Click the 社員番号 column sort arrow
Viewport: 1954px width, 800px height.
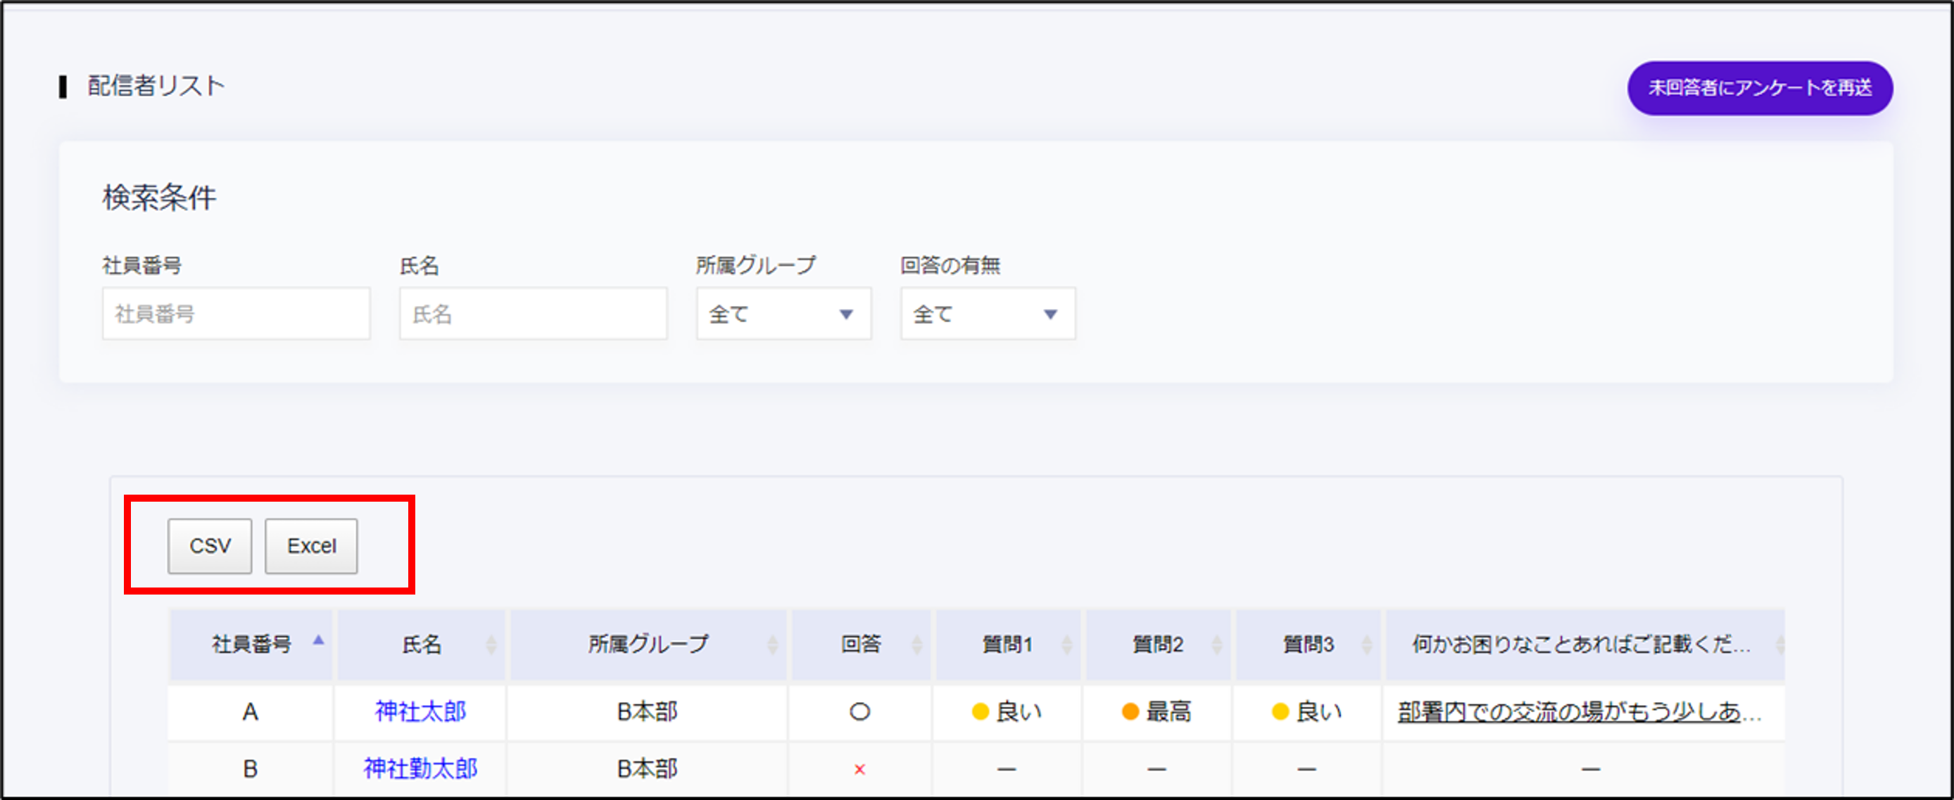click(319, 641)
